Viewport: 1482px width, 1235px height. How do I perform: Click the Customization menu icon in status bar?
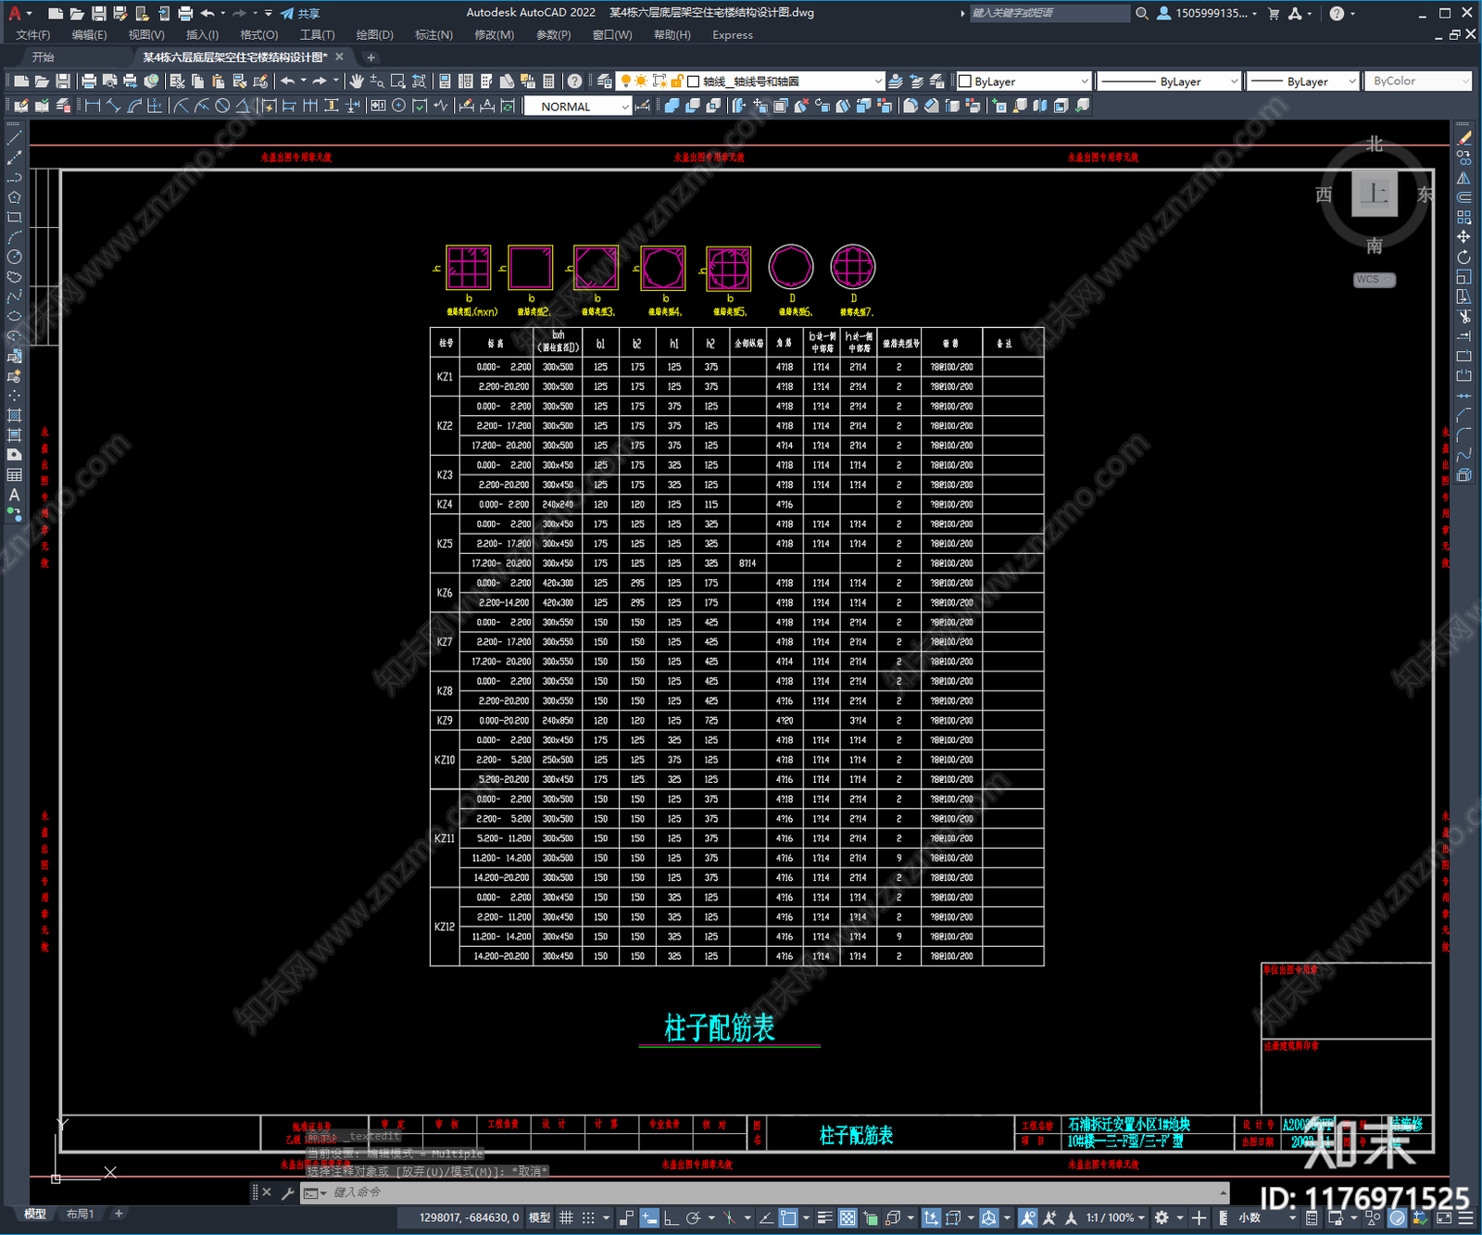coord(1467,1218)
